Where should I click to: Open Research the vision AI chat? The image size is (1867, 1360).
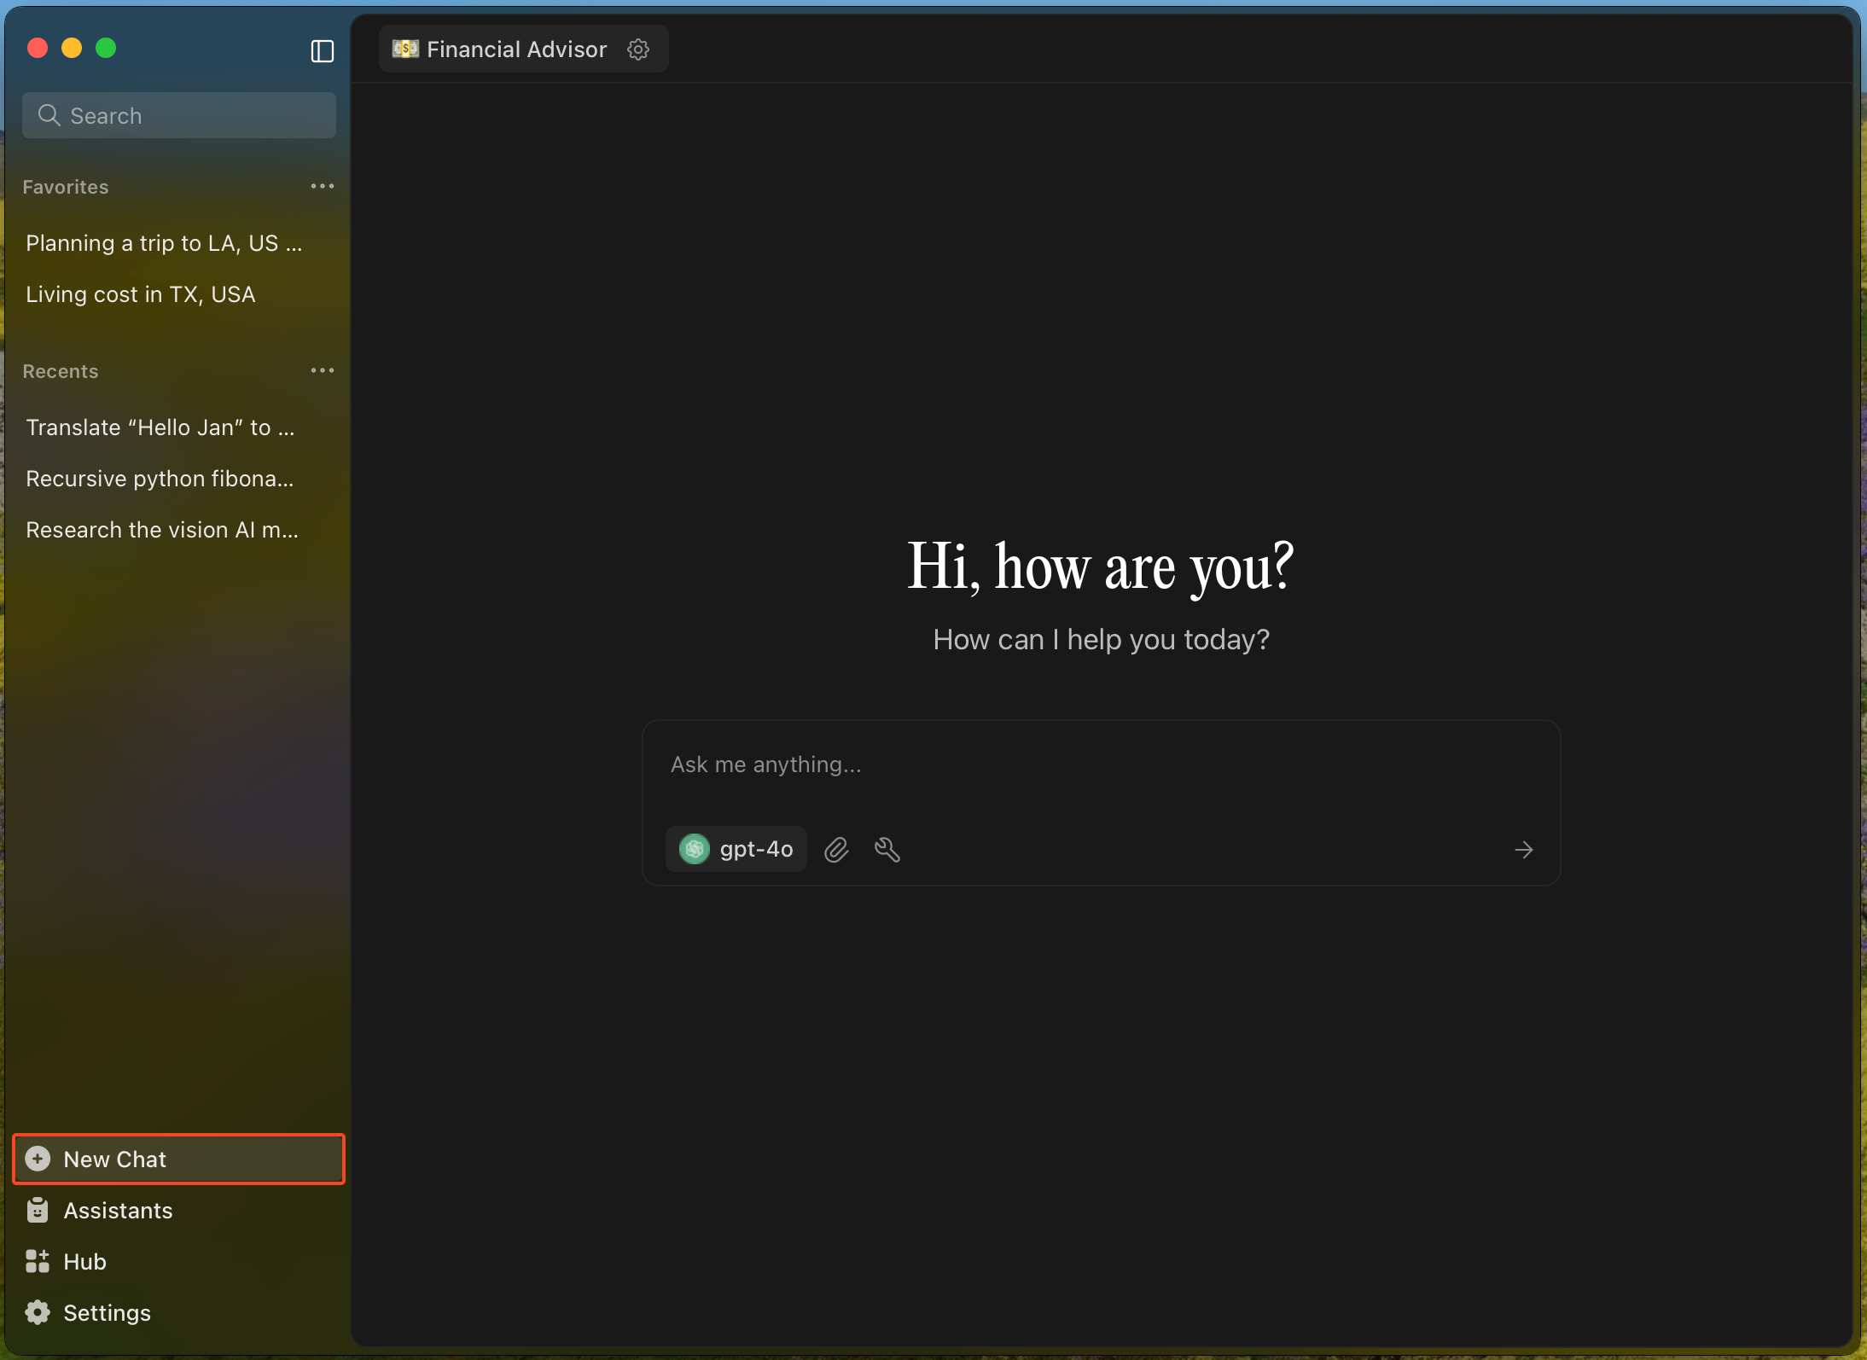pyautogui.click(x=162, y=530)
